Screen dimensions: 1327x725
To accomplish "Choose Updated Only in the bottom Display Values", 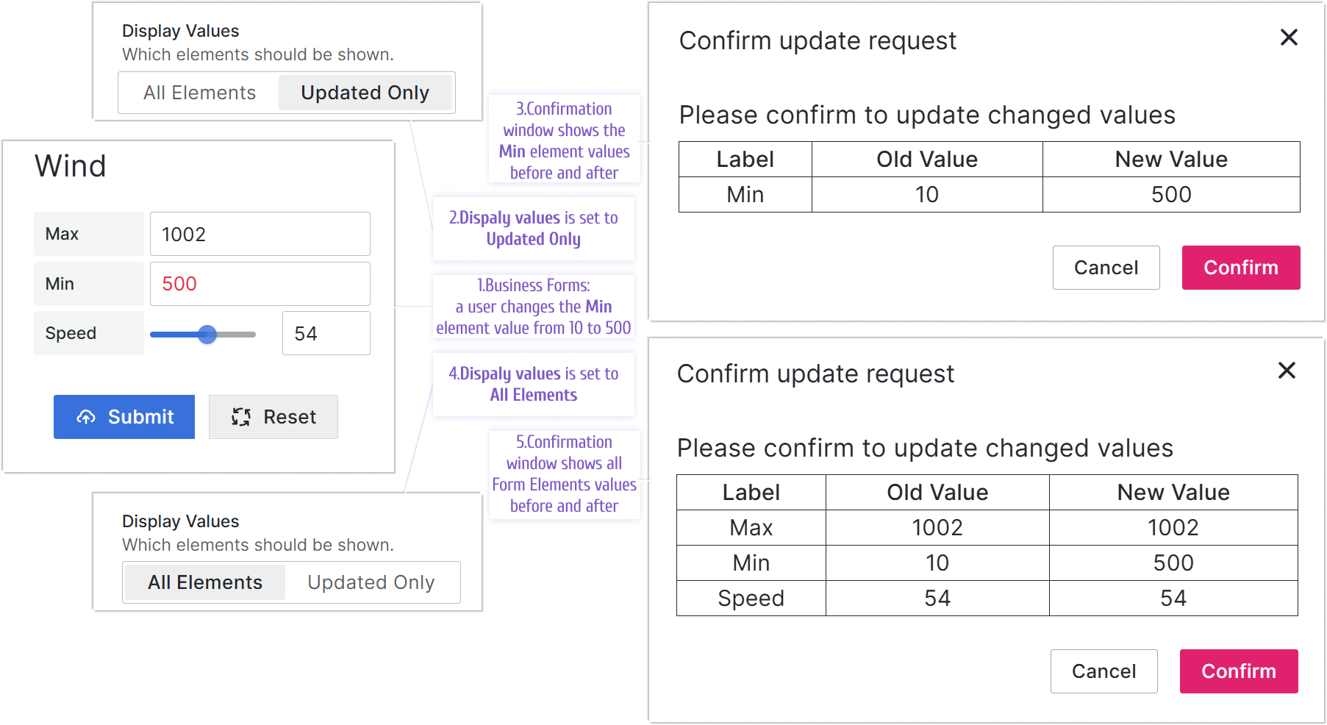I will coord(371,582).
